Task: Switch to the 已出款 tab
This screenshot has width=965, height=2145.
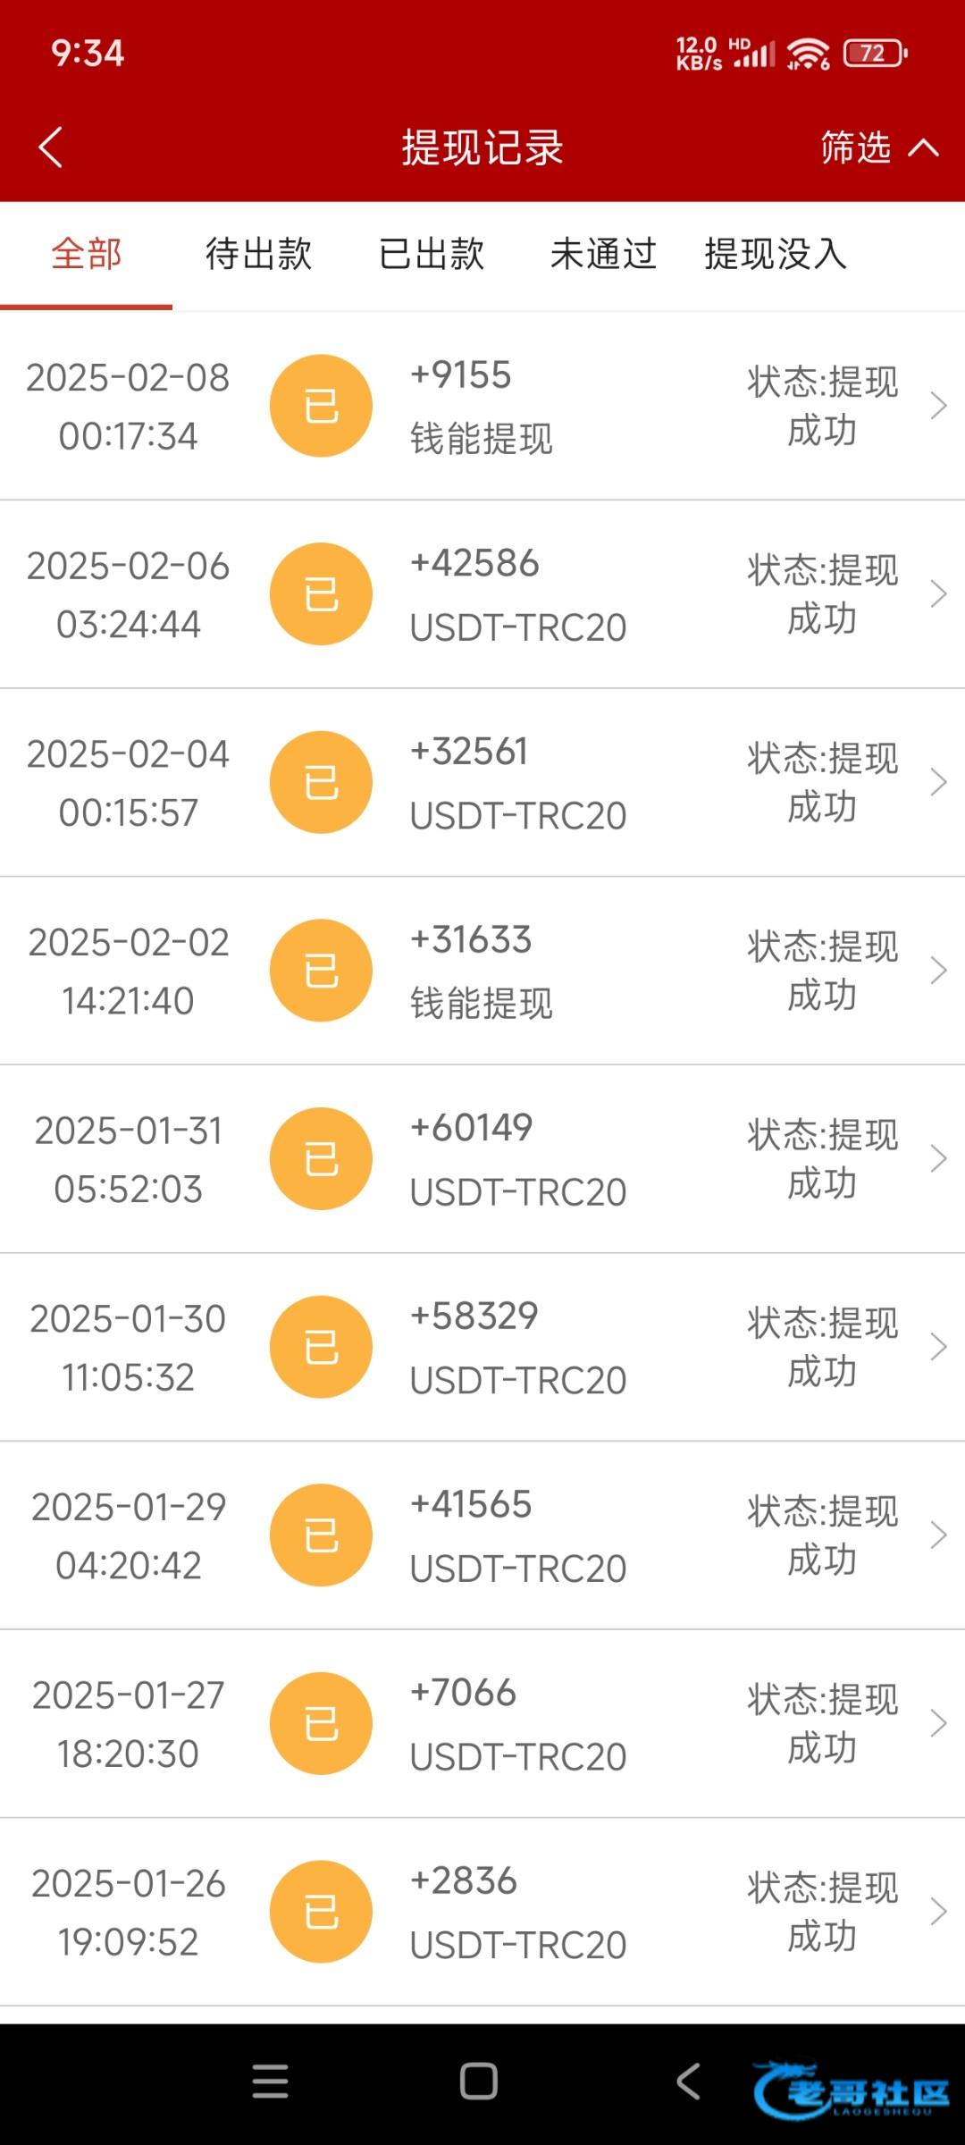Action: [x=431, y=255]
